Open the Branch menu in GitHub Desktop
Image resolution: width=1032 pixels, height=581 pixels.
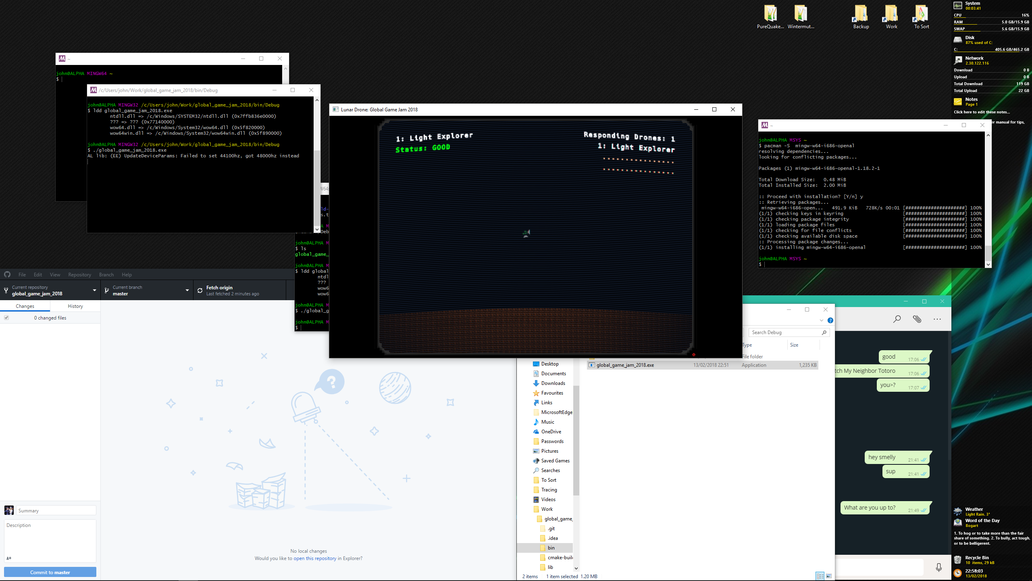[106, 274]
